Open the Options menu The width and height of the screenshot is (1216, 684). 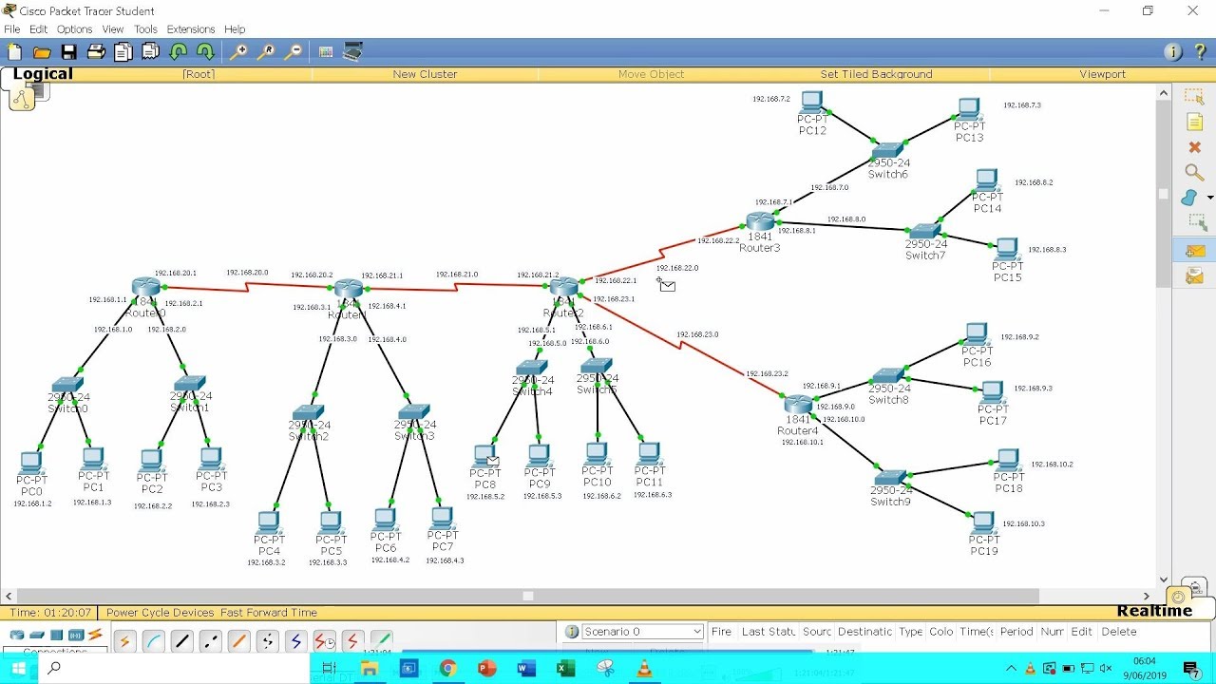[74, 29]
